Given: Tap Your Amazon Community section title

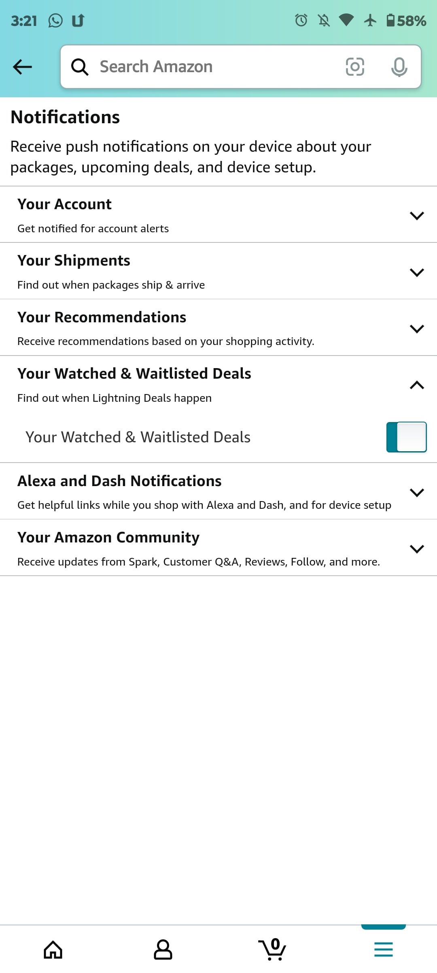Looking at the screenshot, I should click(108, 538).
